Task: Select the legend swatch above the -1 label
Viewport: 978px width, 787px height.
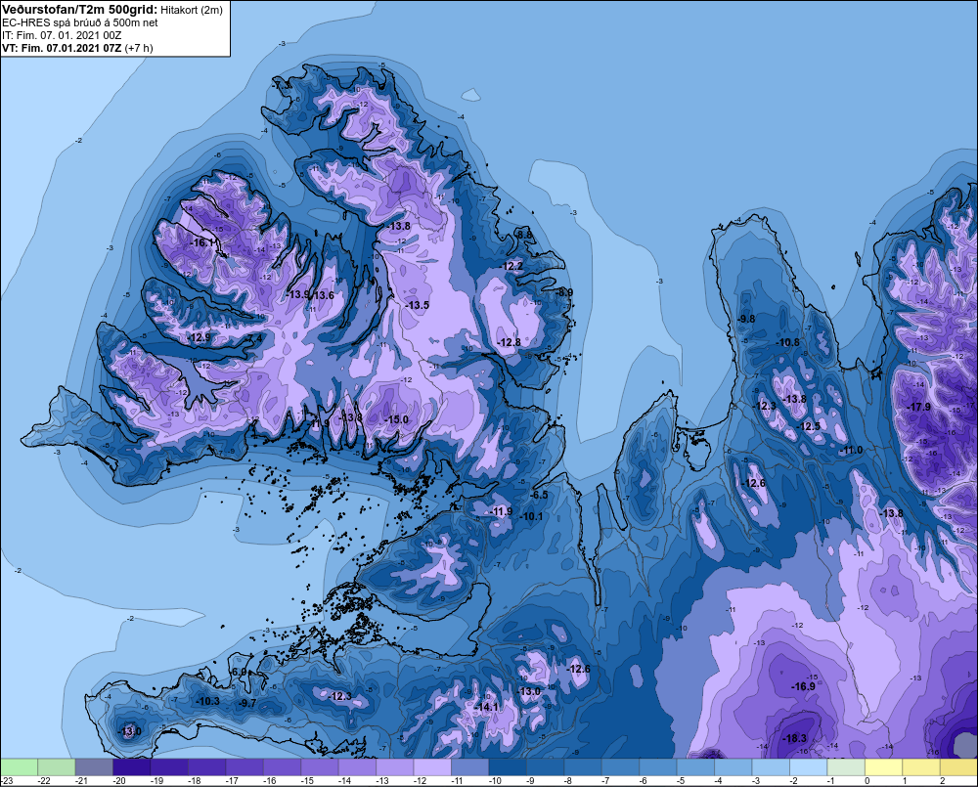Action: 846,766
